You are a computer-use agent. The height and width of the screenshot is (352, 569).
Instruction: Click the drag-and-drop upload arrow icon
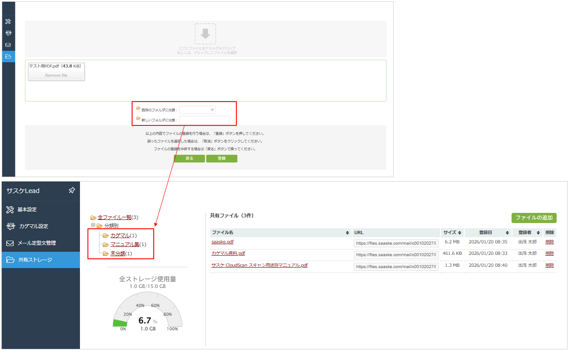coord(205,34)
